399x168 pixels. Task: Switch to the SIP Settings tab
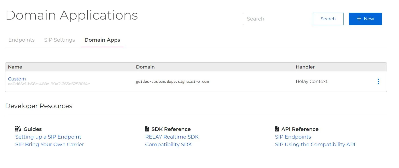point(59,40)
